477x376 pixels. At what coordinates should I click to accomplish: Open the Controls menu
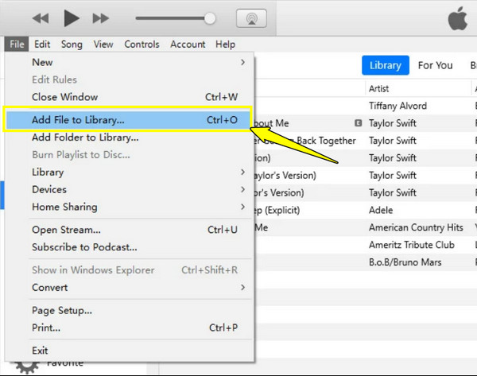[x=142, y=45]
